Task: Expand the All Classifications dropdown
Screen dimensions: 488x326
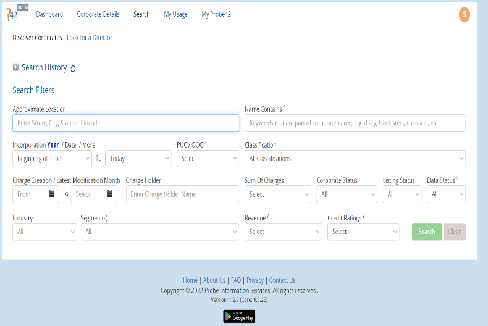Action: pos(355,159)
